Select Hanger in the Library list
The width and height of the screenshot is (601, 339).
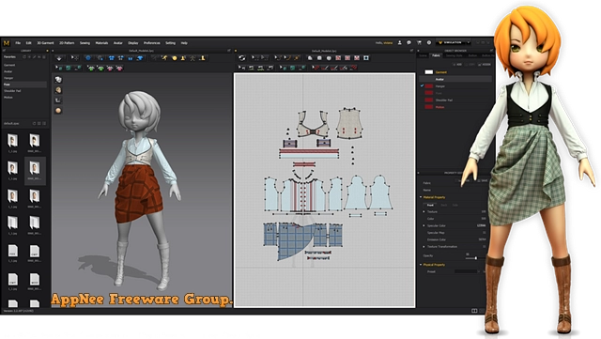tap(8, 78)
